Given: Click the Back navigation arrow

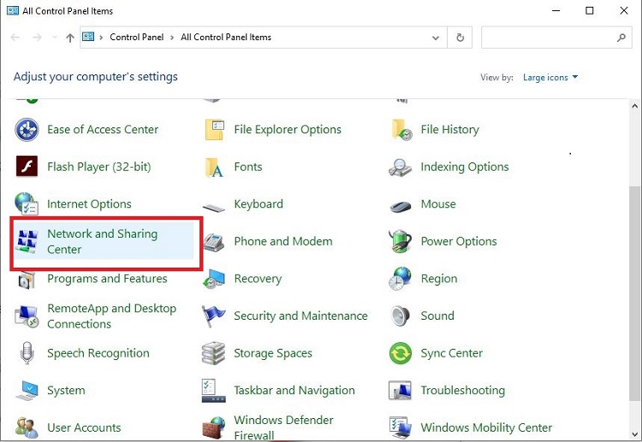Looking at the screenshot, I should 15,38.
